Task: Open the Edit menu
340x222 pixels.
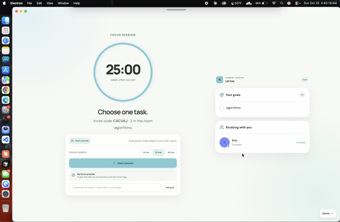Action: (39, 3)
